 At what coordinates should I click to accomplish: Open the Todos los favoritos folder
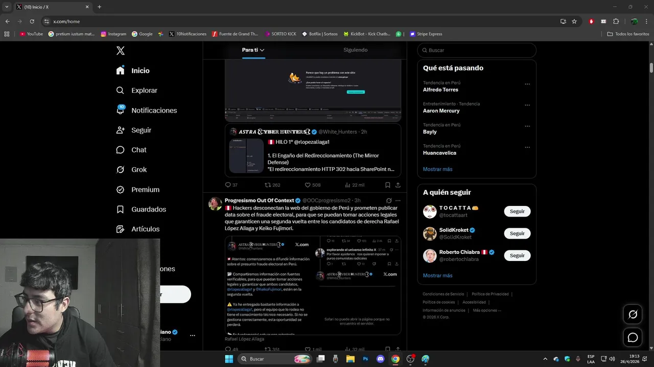(628, 34)
